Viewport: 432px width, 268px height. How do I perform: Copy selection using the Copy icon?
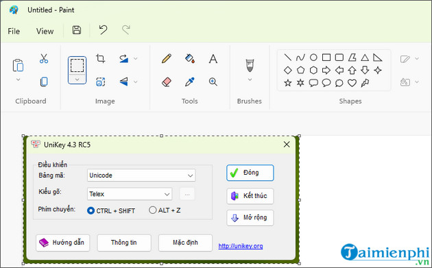pyautogui.click(x=44, y=82)
